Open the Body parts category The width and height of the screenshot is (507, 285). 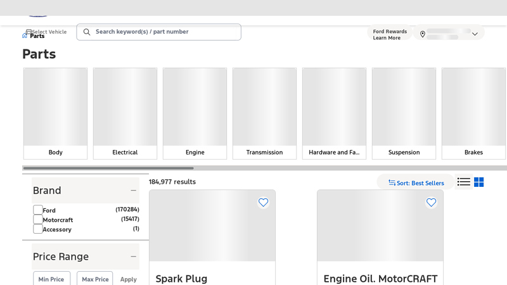click(x=55, y=113)
